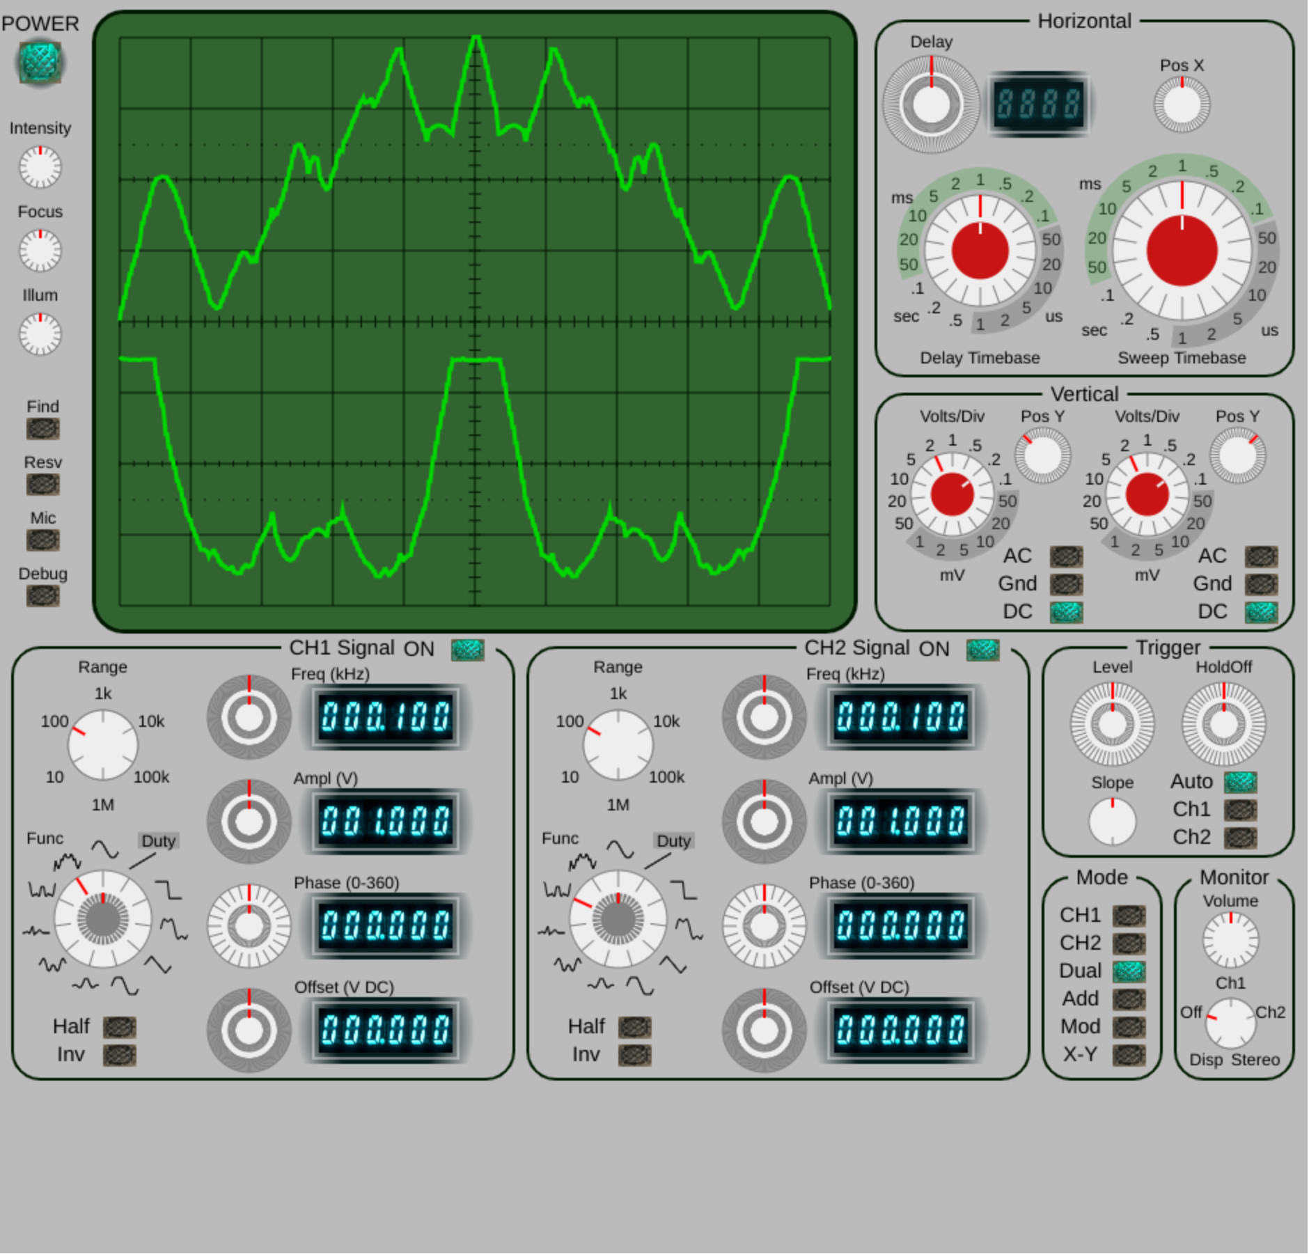Click the first channel Volts/Div dial
This screenshot has height=1254, width=1309.
[953, 494]
